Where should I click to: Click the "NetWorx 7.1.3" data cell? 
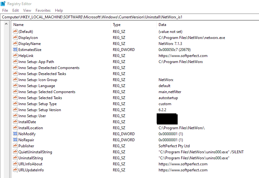(170, 44)
